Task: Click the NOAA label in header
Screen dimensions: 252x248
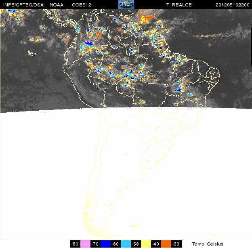Action: click(x=57, y=5)
